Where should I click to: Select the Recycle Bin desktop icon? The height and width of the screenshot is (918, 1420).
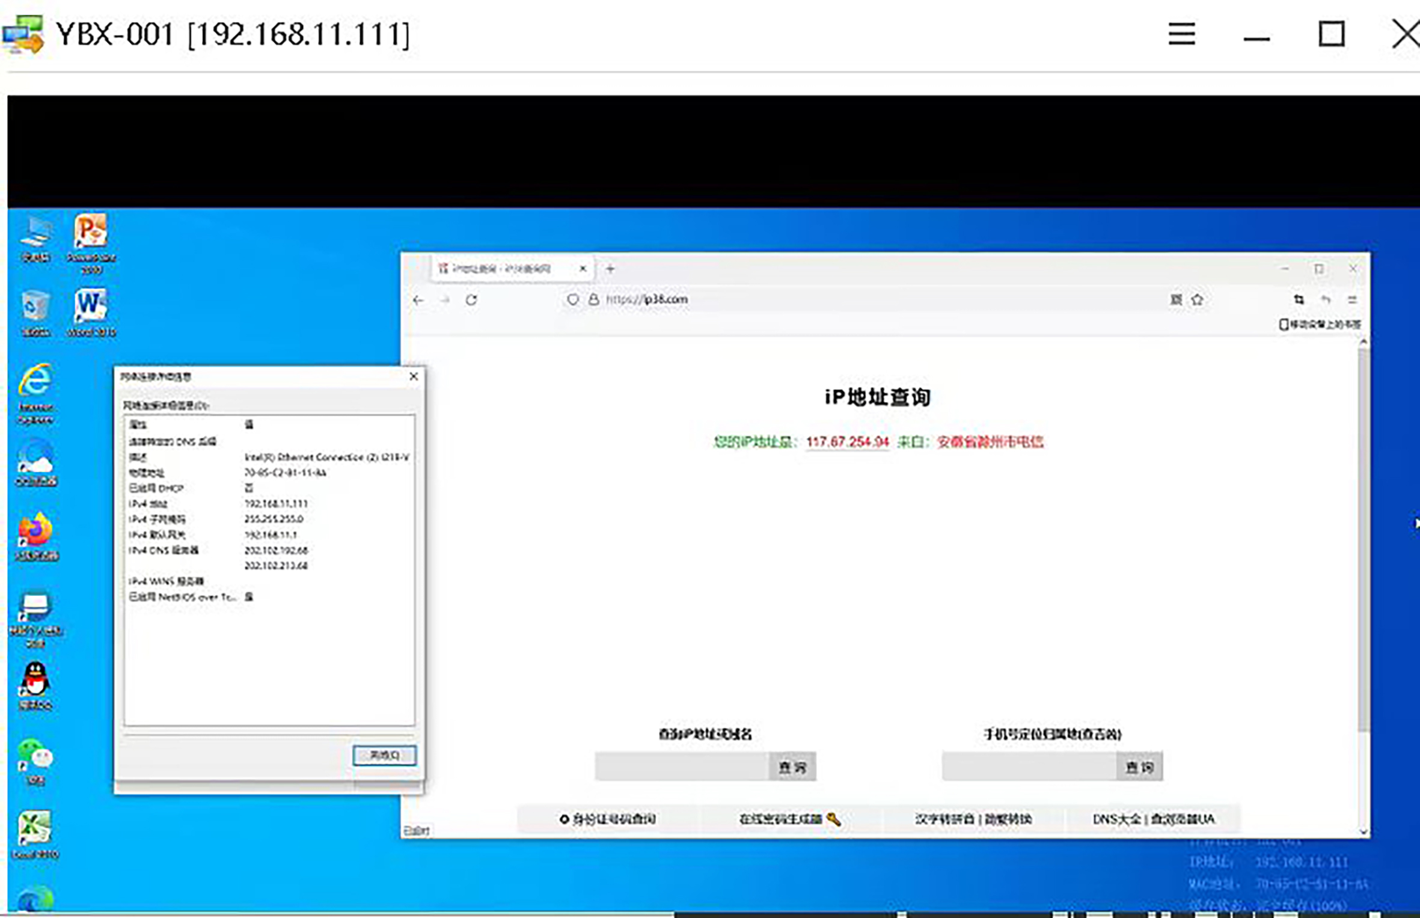[x=35, y=313]
